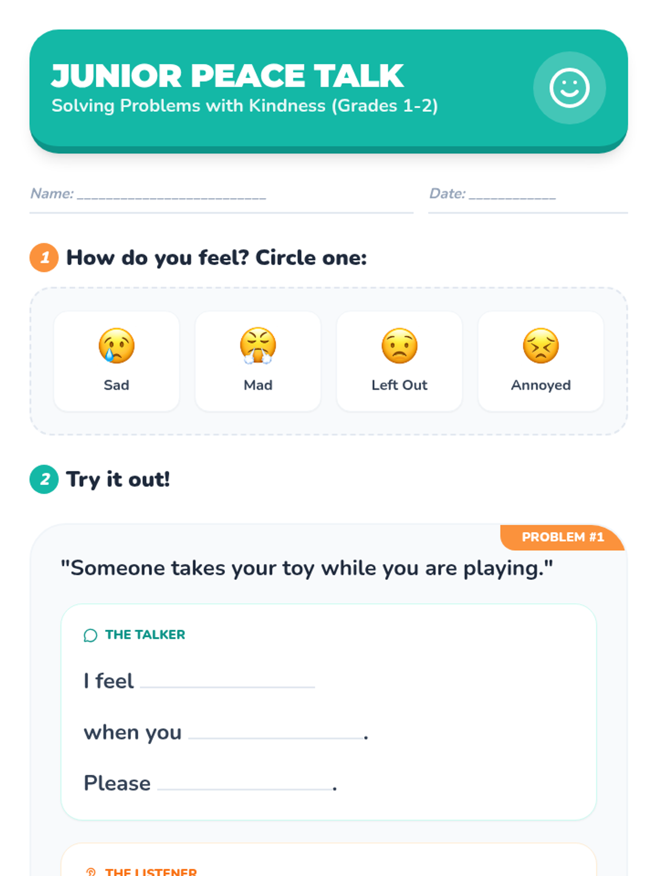Click the smiley face icon in header

point(569,88)
